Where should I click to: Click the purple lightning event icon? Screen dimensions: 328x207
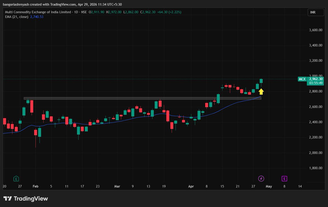261,179
